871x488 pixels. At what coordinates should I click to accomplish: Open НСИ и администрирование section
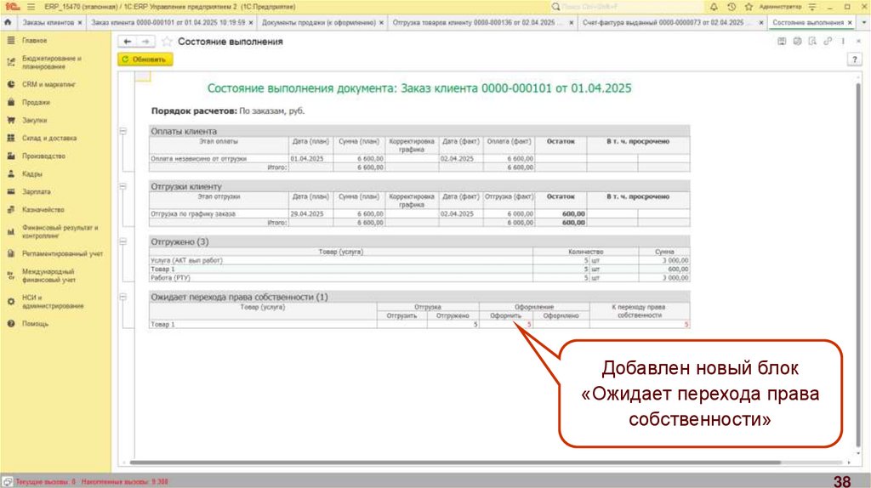(x=53, y=302)
